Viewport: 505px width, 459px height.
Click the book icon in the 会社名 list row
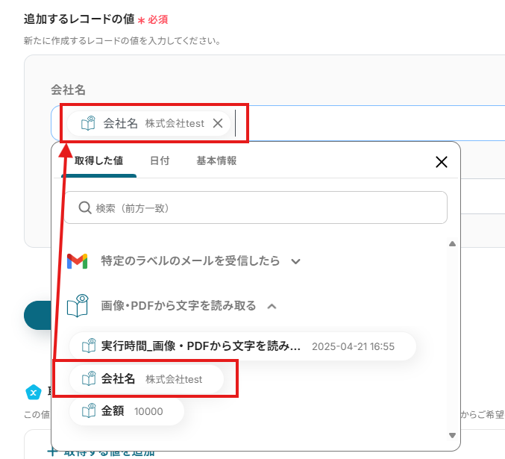click(89, 378)
